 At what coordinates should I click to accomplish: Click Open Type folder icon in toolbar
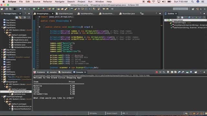[x=59, y=9]
